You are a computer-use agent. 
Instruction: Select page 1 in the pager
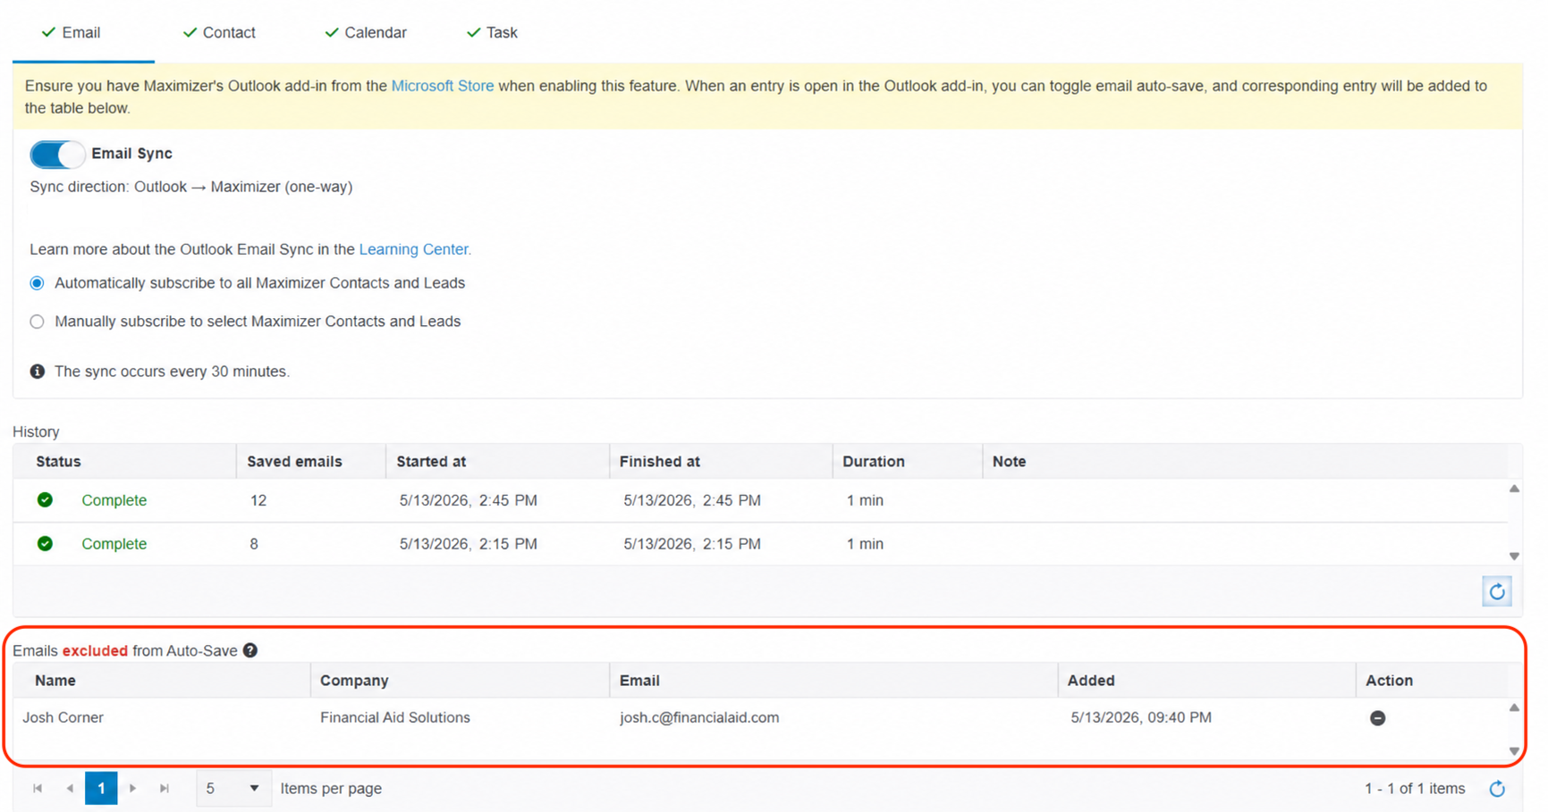[x=101, y=789]
